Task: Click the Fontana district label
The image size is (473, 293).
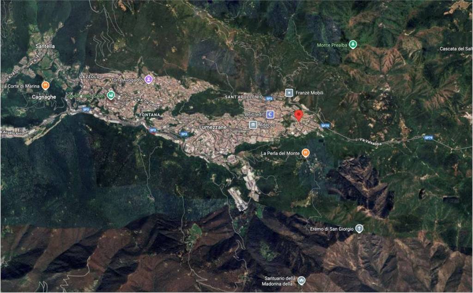Action: 149,114
